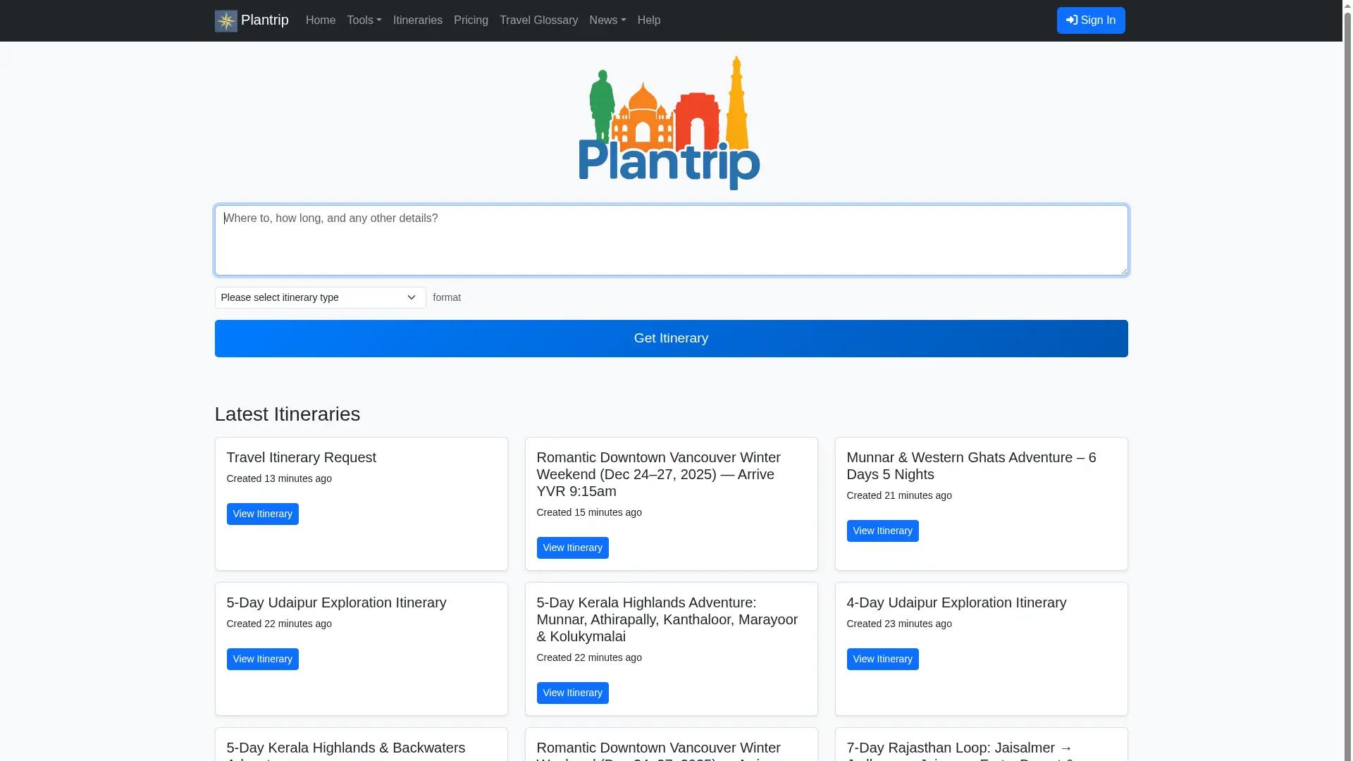View the Travel Itinerary Request itinerary
The height and width of the screenshot is (761, 1353).
(262, 514)
